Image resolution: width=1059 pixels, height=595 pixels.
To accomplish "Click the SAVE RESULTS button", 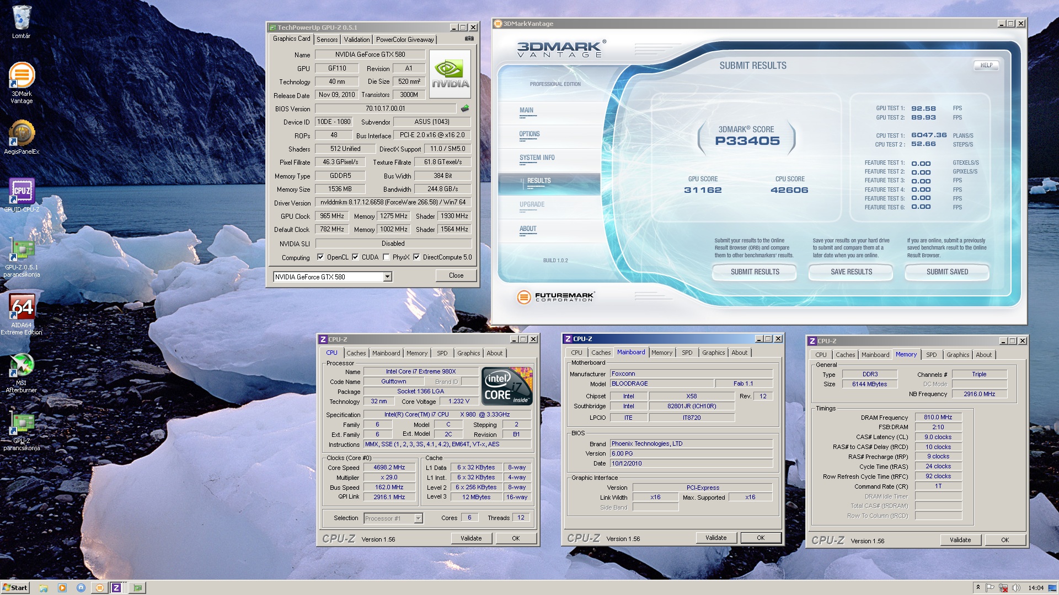I will point(851,272).
